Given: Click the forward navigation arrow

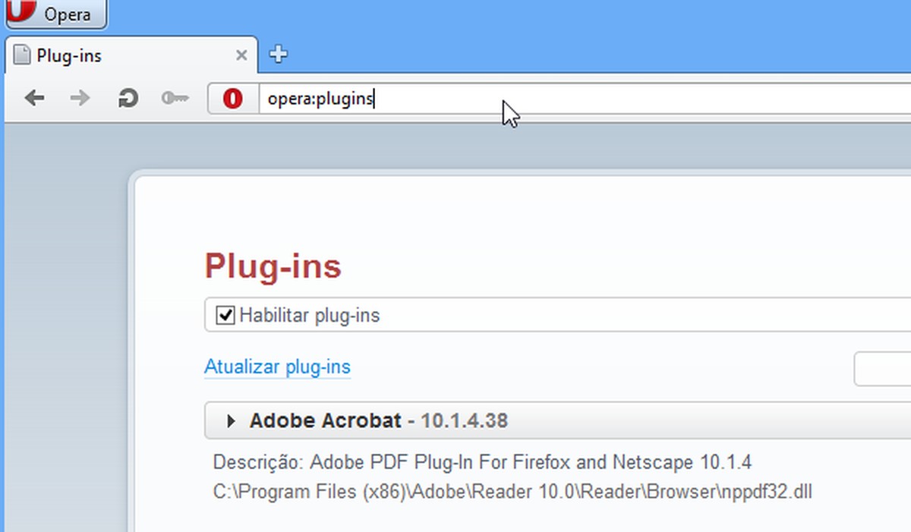Looking at the screenshot, I should [79, 98].
